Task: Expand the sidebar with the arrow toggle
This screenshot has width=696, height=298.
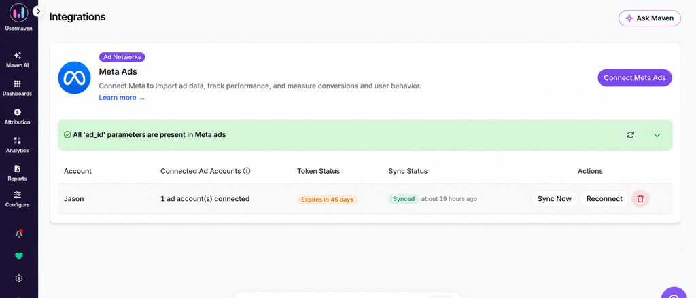Action: coord(38,11)
